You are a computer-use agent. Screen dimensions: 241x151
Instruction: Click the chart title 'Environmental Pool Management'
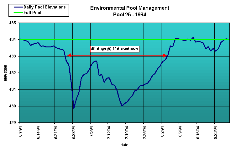click(129, 8)
